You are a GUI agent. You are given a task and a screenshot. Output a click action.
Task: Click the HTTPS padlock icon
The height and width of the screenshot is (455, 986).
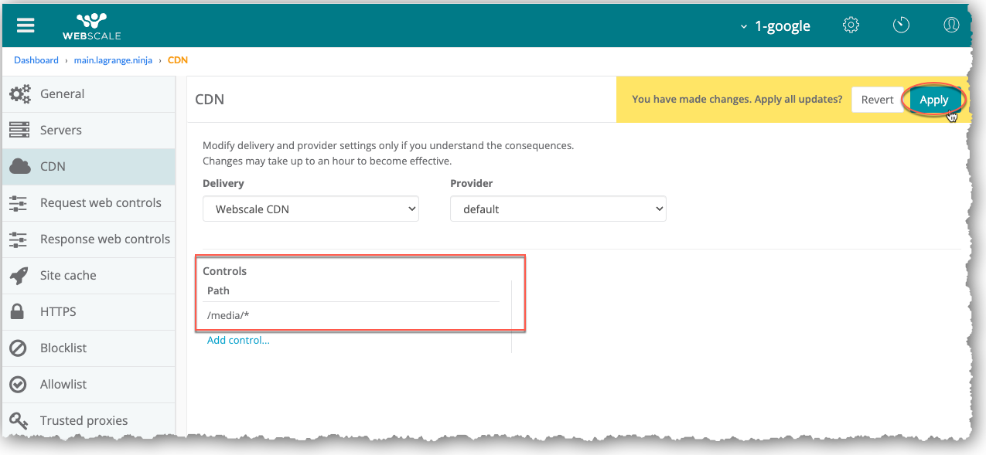click(x=18, y=312)
